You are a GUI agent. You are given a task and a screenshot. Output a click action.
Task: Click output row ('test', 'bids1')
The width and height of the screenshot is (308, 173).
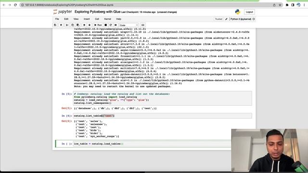(89, 133)
